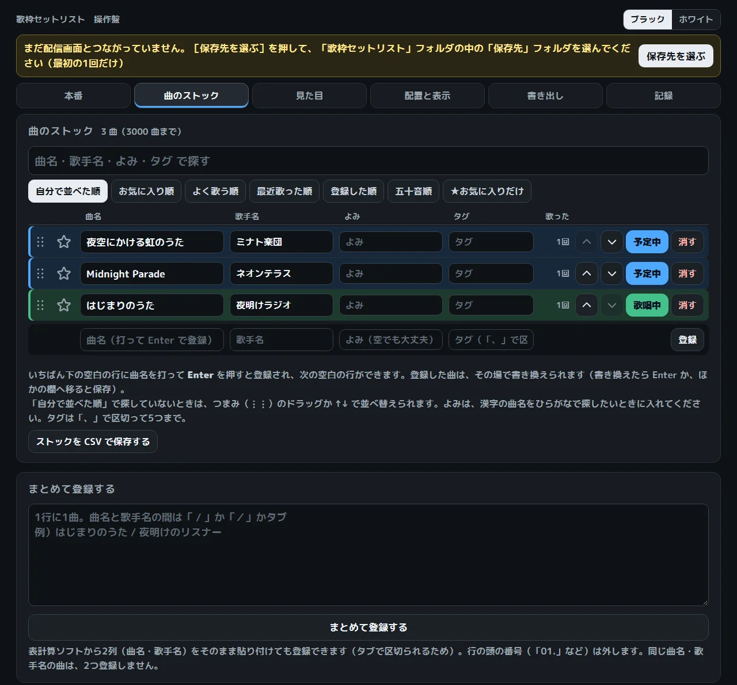Move 夜空にかける虹のうた down with arrow
This screenshot has width=737, height=685.
(x=612, y=242)
